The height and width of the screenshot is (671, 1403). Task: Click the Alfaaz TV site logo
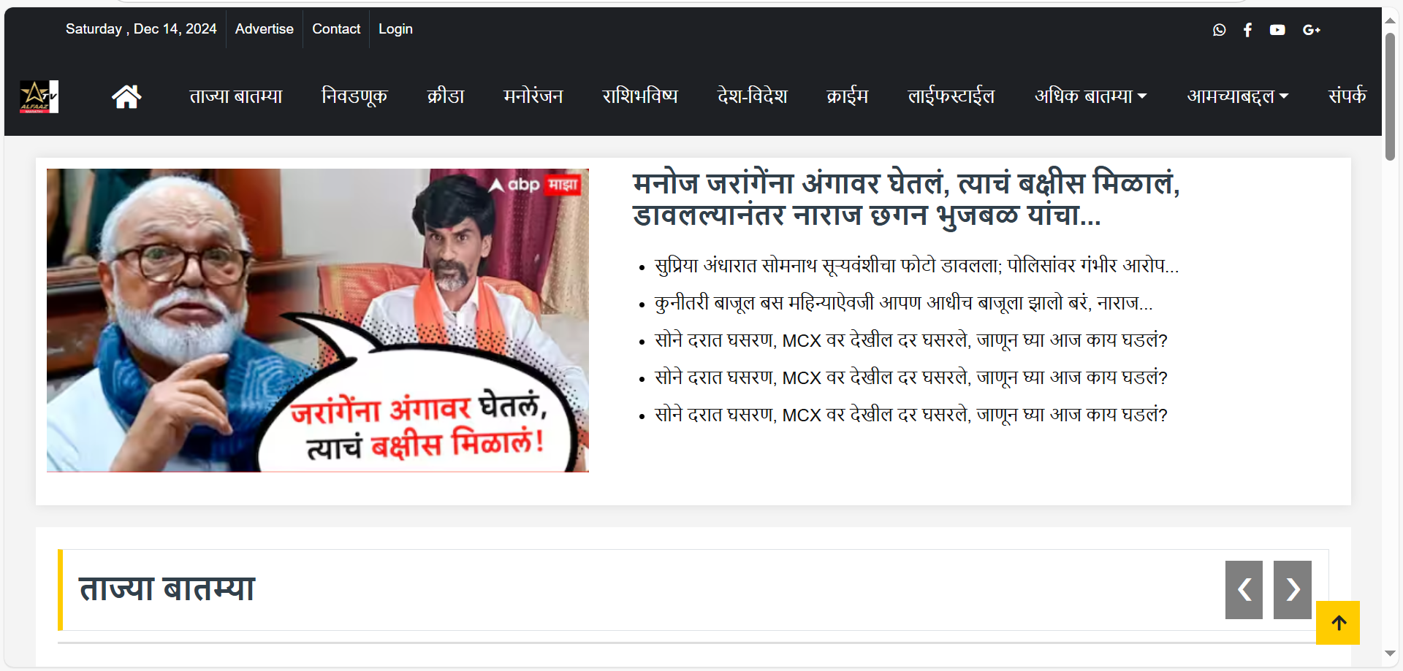pos(39,96)
